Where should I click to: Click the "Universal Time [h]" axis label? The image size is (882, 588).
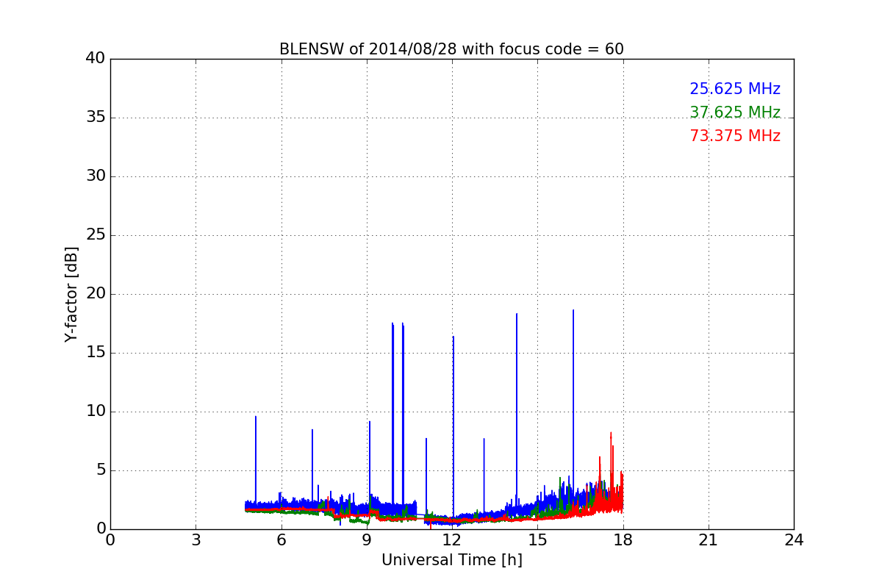[452, 560]
